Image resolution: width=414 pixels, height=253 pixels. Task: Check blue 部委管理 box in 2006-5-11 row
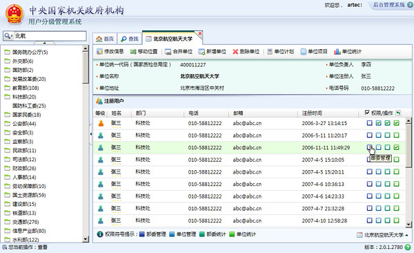[370, 135]
